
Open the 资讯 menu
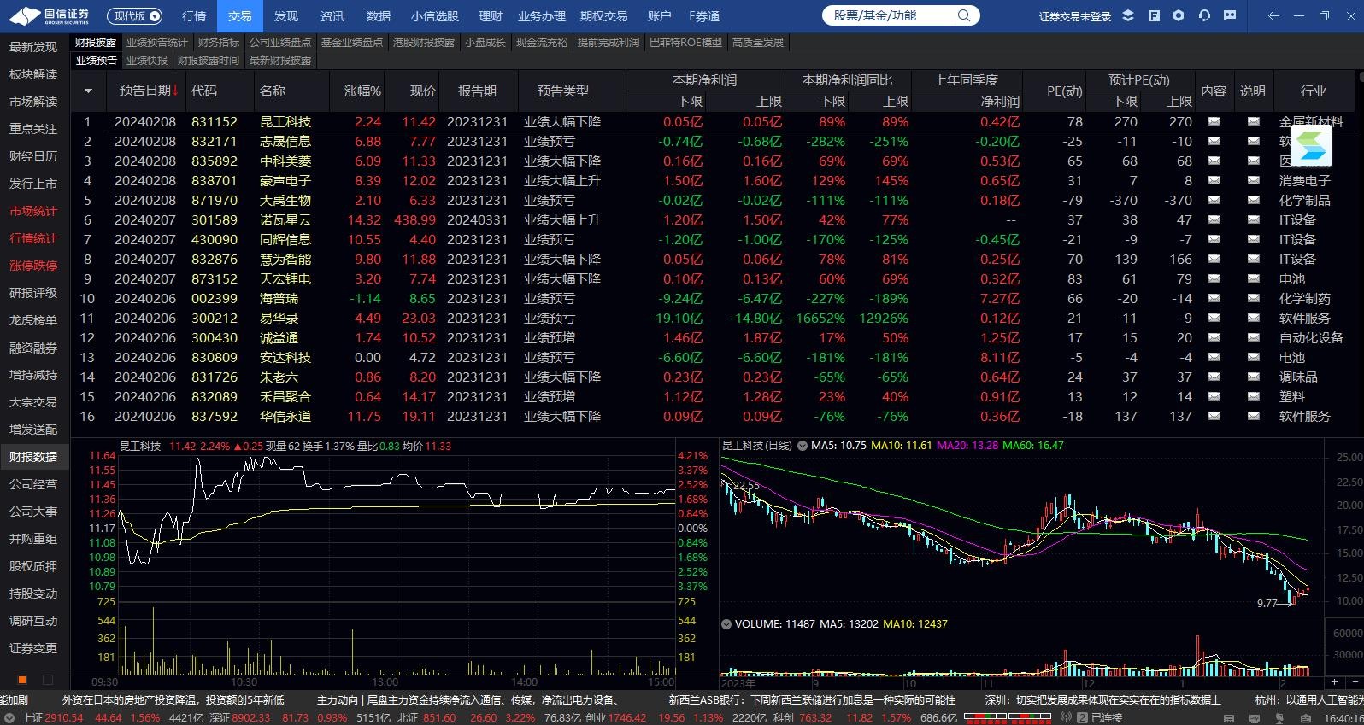click(332, 16)
